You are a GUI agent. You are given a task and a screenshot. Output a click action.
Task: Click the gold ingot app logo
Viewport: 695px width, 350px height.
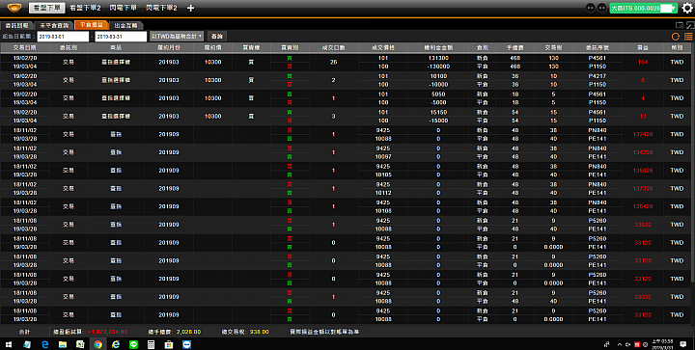tap(14, 8)
